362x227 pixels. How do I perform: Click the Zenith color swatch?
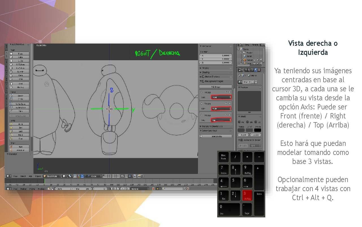249,130
